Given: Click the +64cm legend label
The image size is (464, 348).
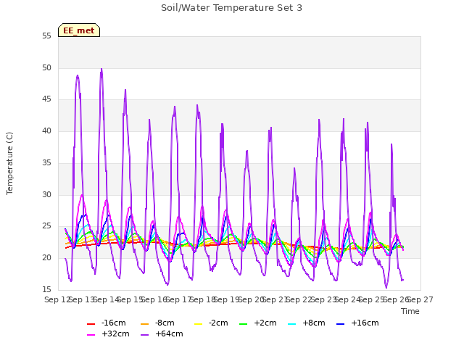Looking at the screenshot, I should [169, 333].
